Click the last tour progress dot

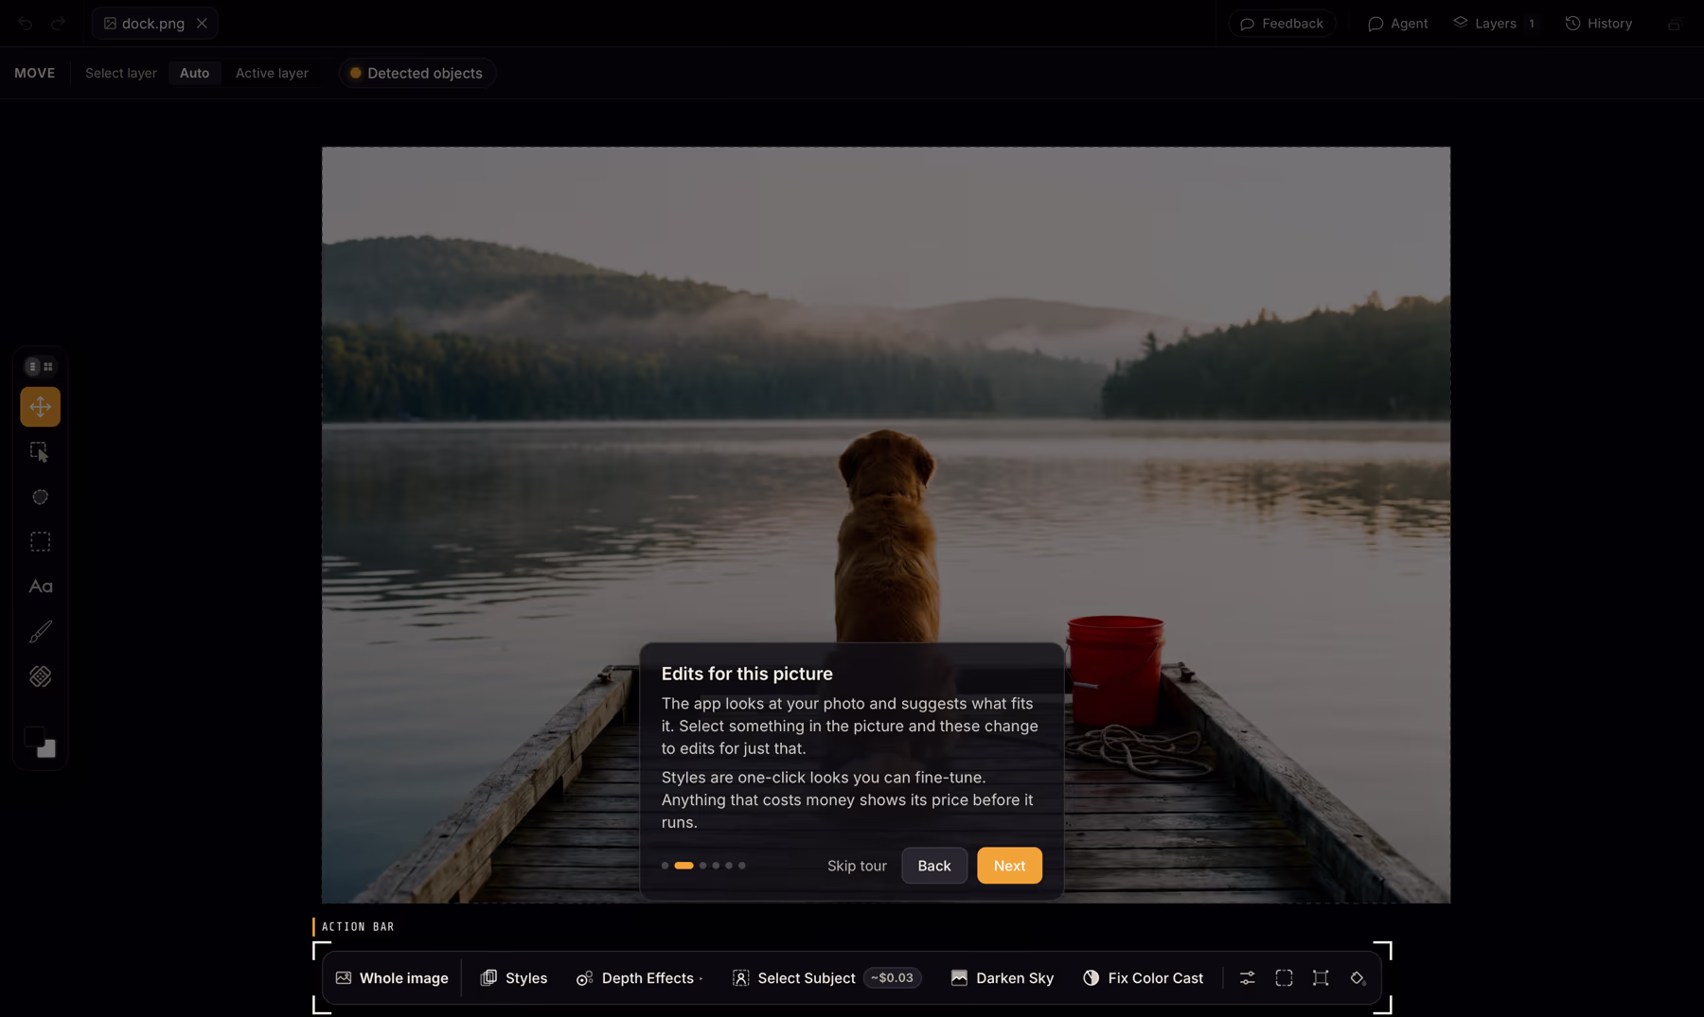742,866
